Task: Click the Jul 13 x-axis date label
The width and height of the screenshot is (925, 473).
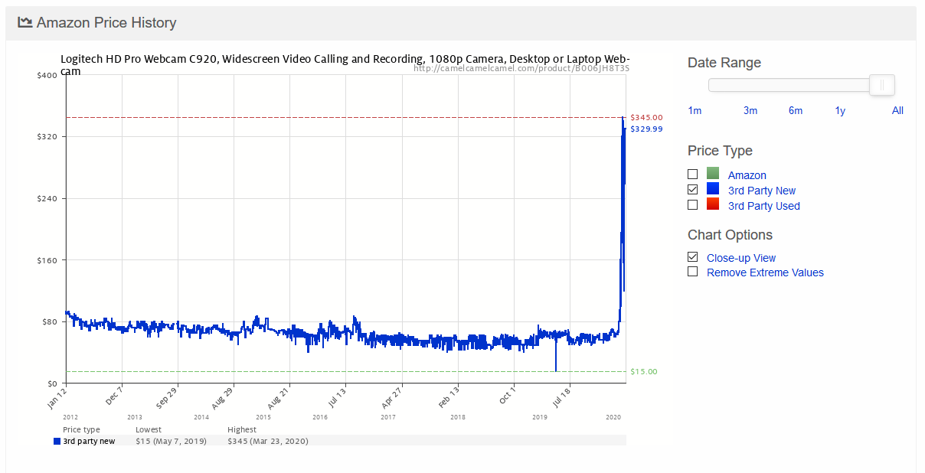Action: point(336,399)
